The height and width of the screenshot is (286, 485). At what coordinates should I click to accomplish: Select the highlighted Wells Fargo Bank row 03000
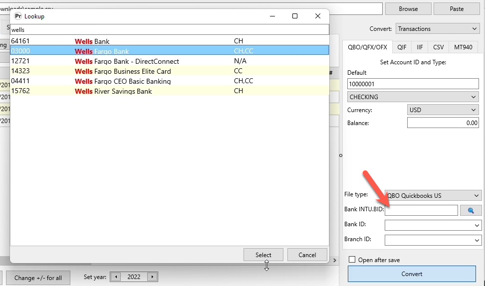[170, 51]
